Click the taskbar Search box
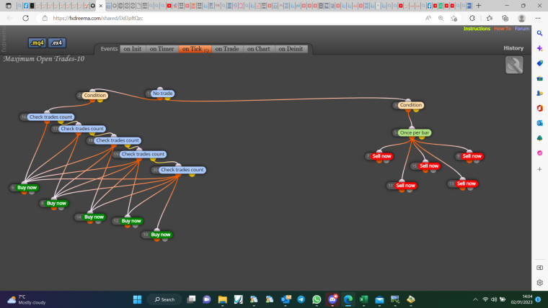548x308 pixels. pos(164,299)
